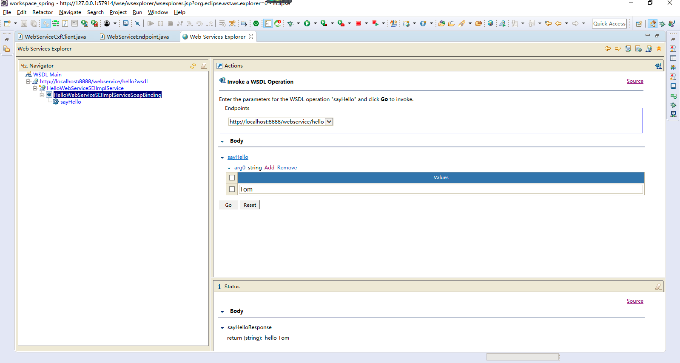680x363 pixels.
Task: Open the Web Browser globe toolbar icon
Action: [x=490, y=23]
